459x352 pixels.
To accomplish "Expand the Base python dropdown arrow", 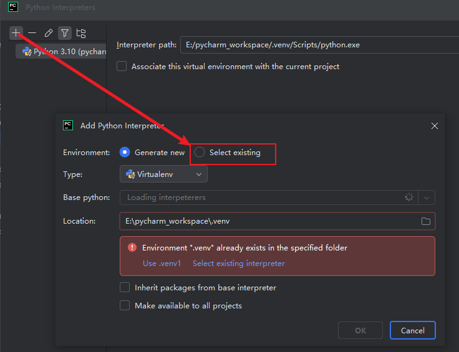I will point(427,197).
